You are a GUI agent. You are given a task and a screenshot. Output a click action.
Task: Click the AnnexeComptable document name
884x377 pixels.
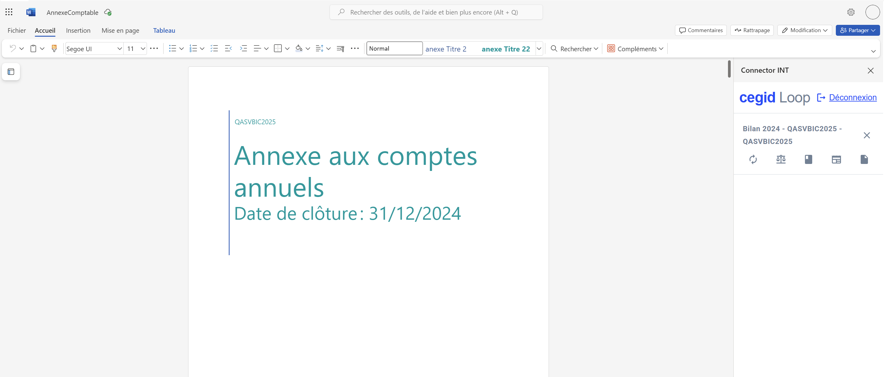72,12
